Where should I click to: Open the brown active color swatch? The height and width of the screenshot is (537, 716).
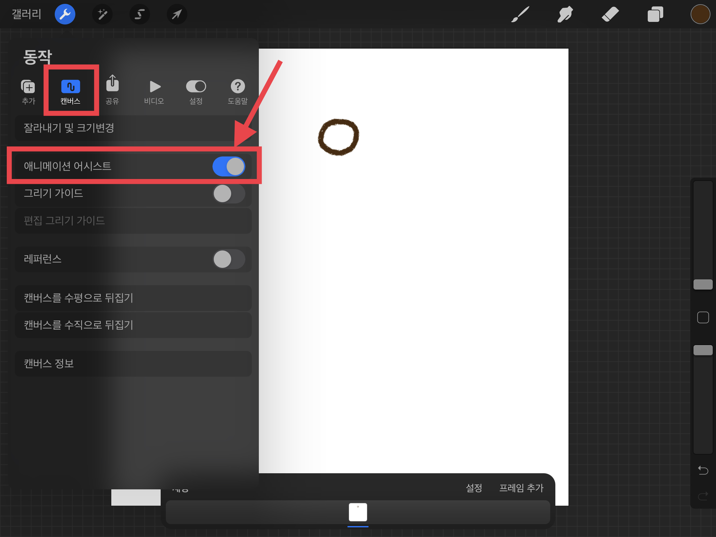(x=700, y=14)
